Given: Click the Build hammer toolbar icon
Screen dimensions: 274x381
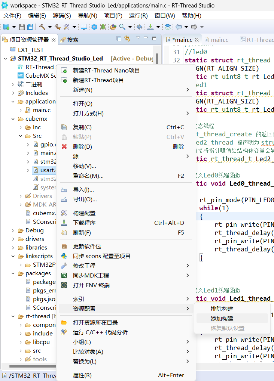Looking at the screenshot, I should click(x=42, y=27).
